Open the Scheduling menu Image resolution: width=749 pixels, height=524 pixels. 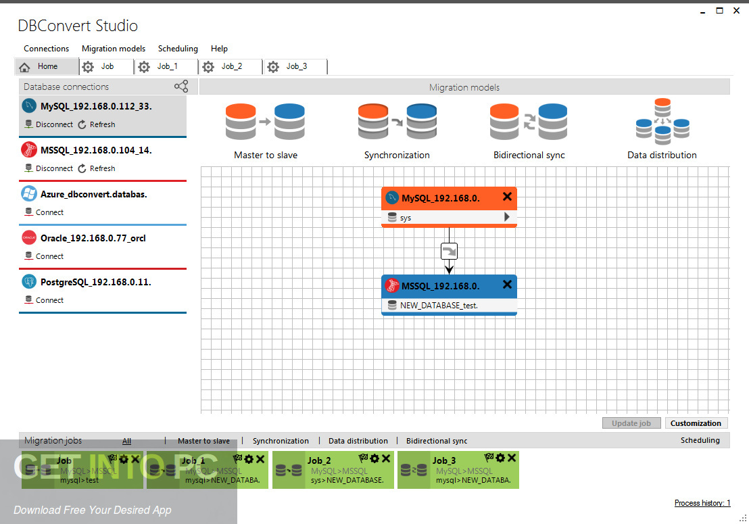tap(178, 49)
